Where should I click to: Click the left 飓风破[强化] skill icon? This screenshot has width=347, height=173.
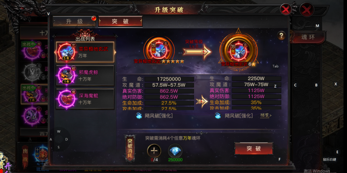(x=139, y=116)
